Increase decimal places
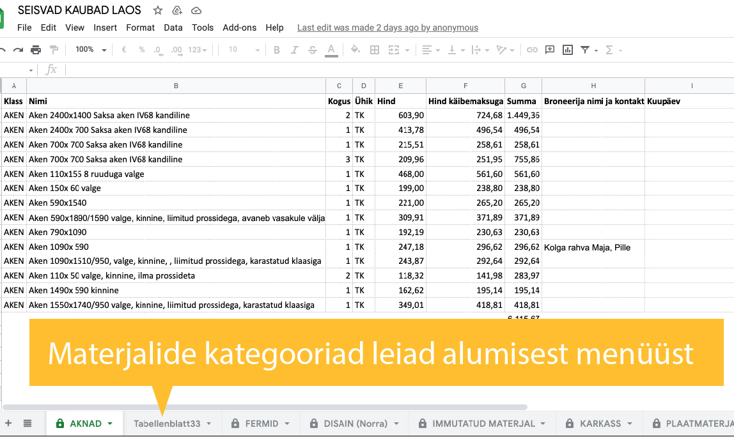 click(176, 50)
